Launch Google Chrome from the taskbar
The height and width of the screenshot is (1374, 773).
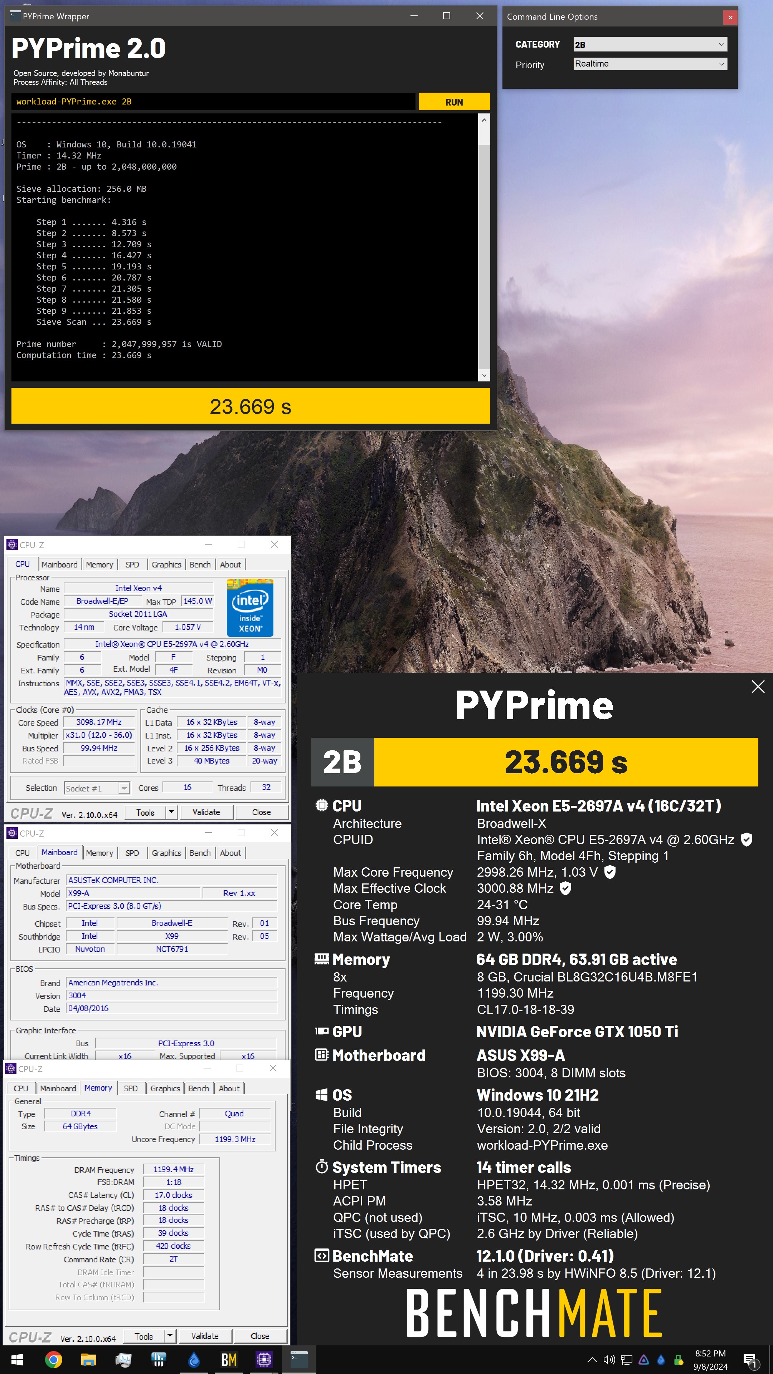[x=53, y=1360]
